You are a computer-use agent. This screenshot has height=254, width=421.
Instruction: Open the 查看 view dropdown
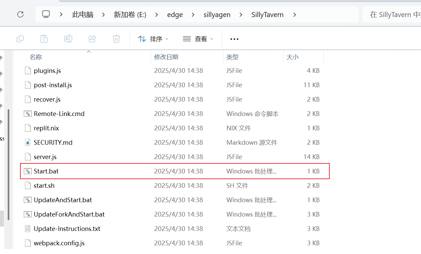pyautogui.click(x=198, y=39)
